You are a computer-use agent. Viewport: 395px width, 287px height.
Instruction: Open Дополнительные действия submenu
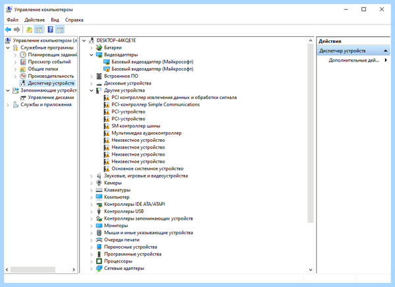(x=357, y=60)
